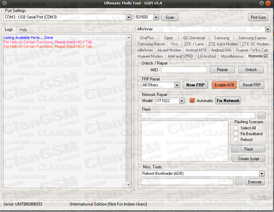Open the QC Universal tab
Screen dimensions: 274x212
(x=194, y=38)
